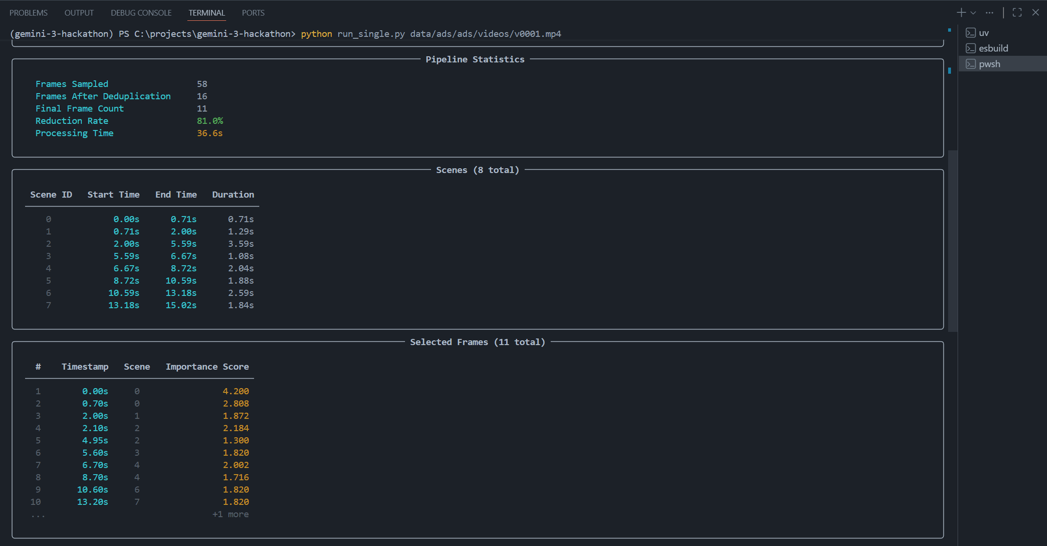Open the terminal launch profile dropdown chevron
Viewport: 1047px width, 546px height.
tap(973, 13)
